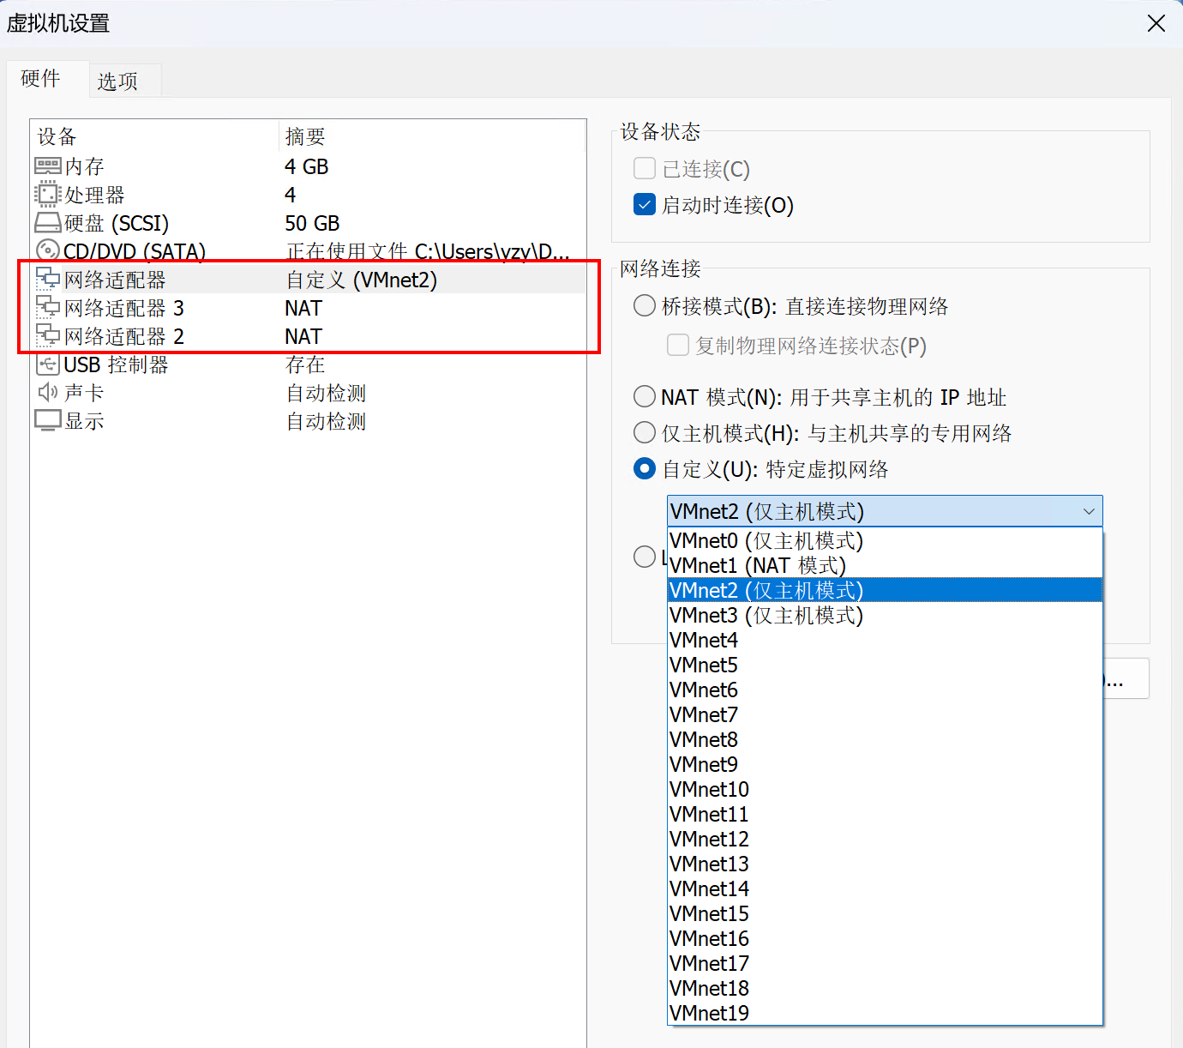Viewport: 1183px width, 1048px height.
Task: Uncheck 启动时连接(O) checkbox
Action: tap(644, 204)
